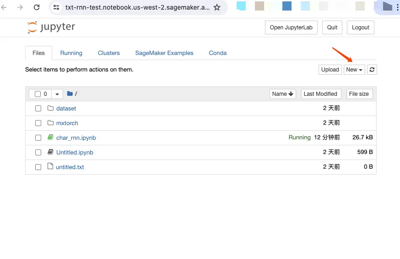Open the SageMaker Examples tab

[x=164, y=53]
